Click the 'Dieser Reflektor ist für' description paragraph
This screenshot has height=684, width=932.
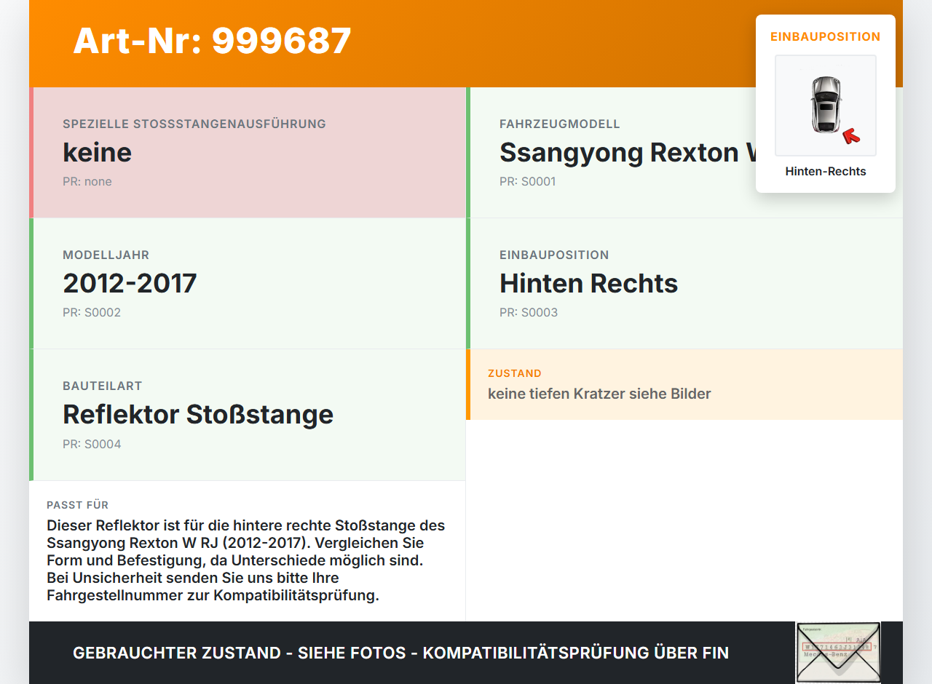[246, 560]
